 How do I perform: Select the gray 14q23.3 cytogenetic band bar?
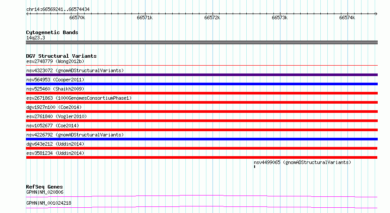(x=202, y=42)
